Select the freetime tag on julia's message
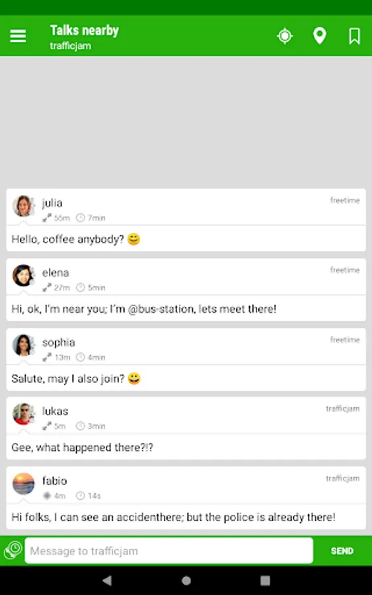The height and width of the screenshot is (595, 372). pos(345,200)
